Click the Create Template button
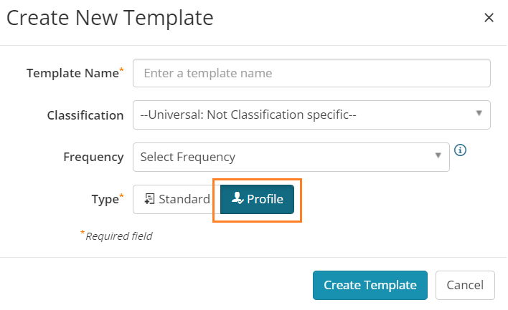Image resolution: width=508 pixels, height=310 pixels. 370,285
